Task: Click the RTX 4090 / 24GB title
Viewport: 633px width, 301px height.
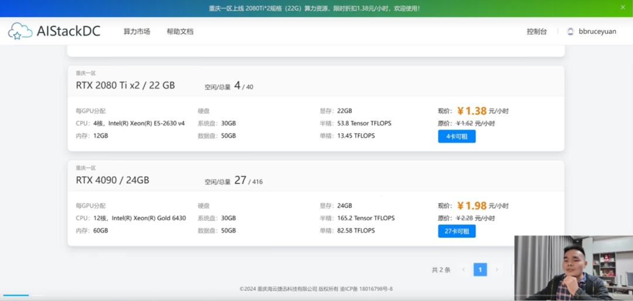Action: 113,180
